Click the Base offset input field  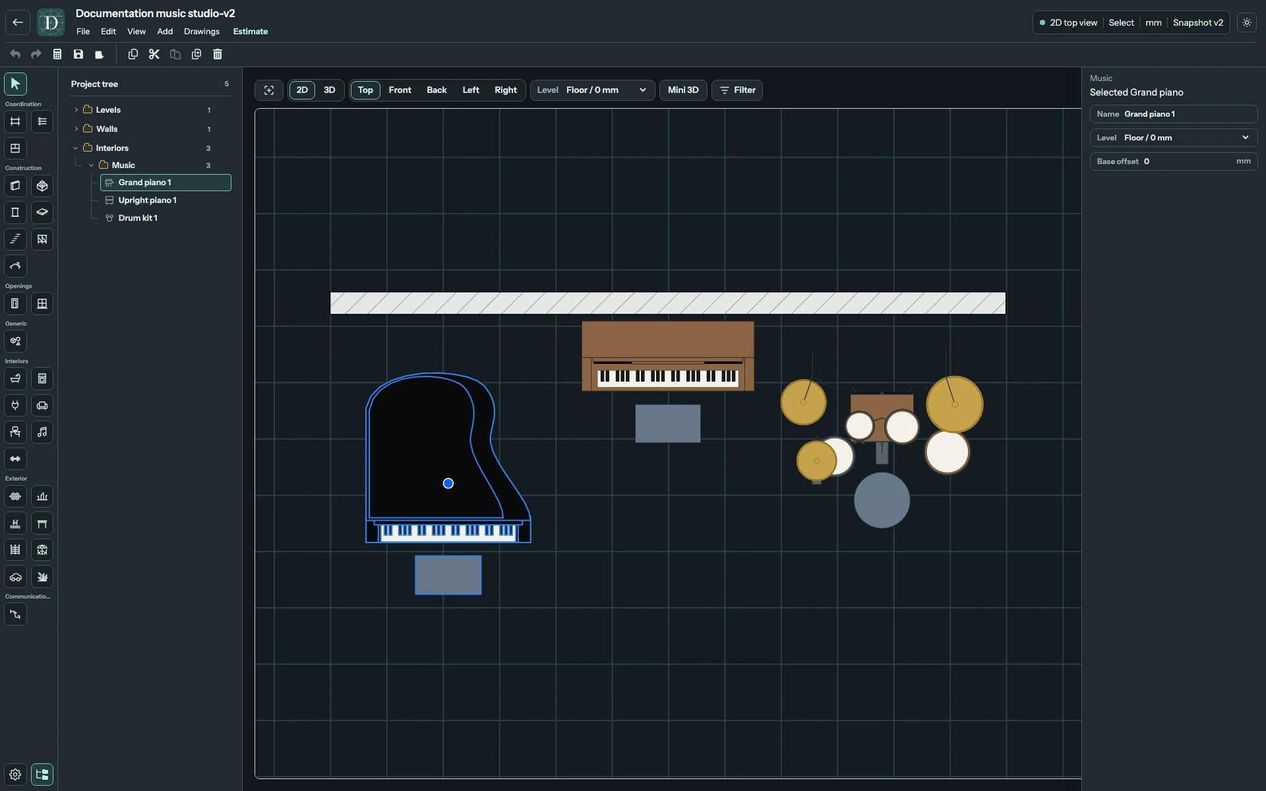point(1173,161)
